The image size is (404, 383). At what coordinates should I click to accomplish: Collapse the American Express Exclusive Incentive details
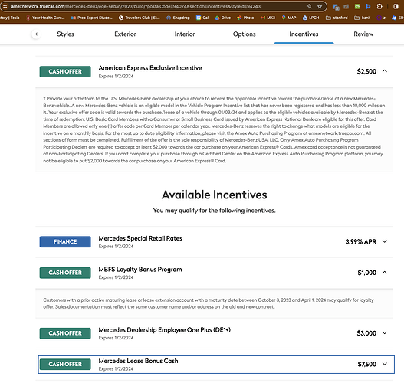pyautogui.click(x=385, y=71)
